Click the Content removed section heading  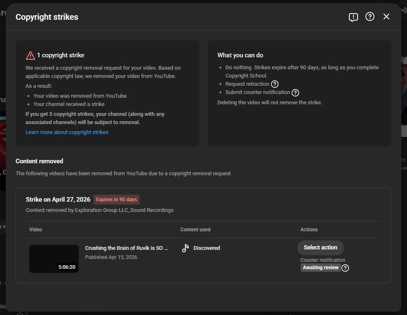39,161
